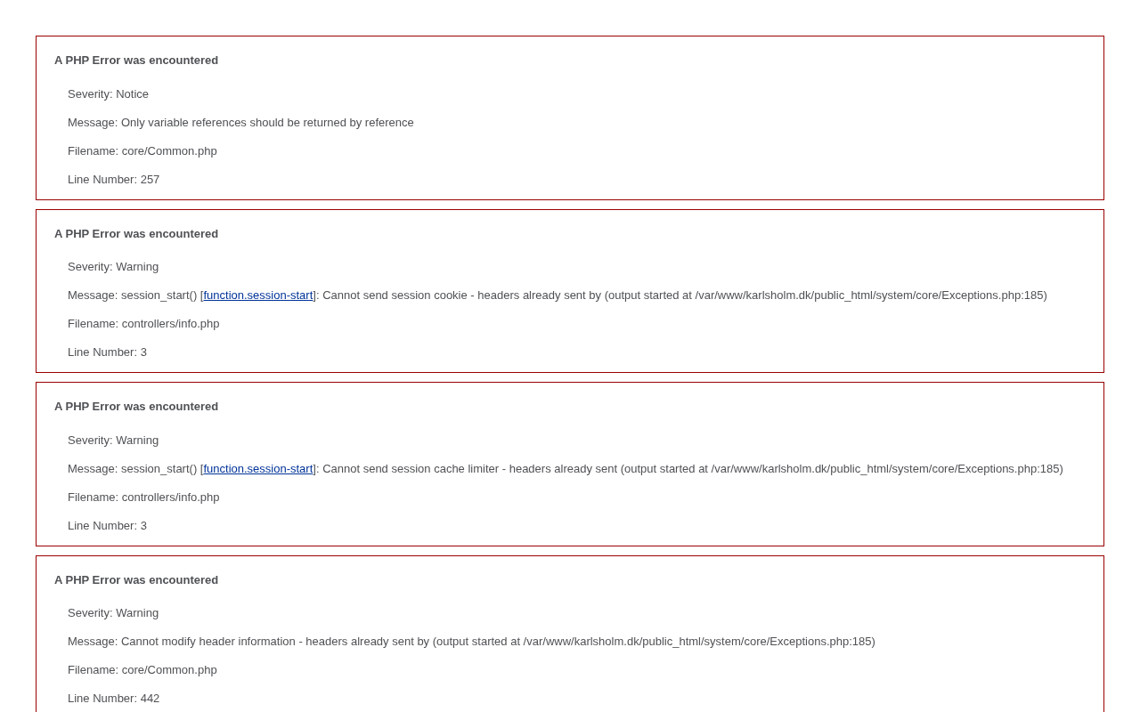
Task: Click heading of the cache limiter warning box
Action: pos(136,407)
